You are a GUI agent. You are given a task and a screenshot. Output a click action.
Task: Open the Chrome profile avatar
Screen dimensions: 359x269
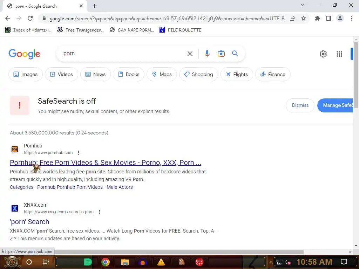click(340, 18)
